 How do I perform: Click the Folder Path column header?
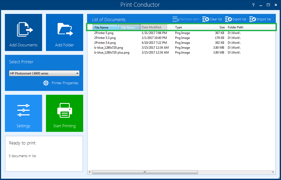click(x=236, y=27)
